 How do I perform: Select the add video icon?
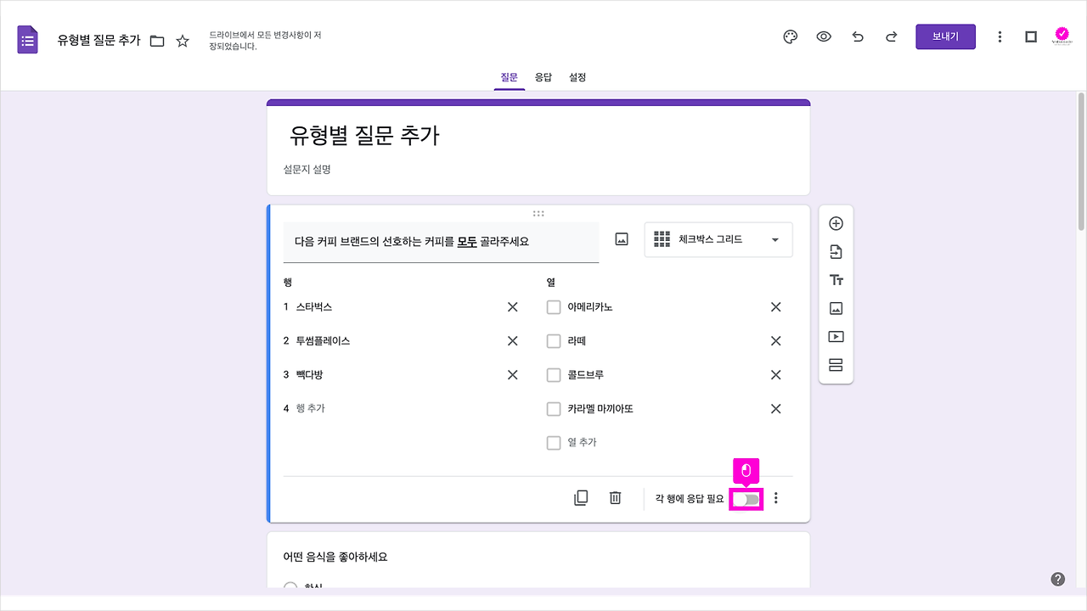pos(836,336)
